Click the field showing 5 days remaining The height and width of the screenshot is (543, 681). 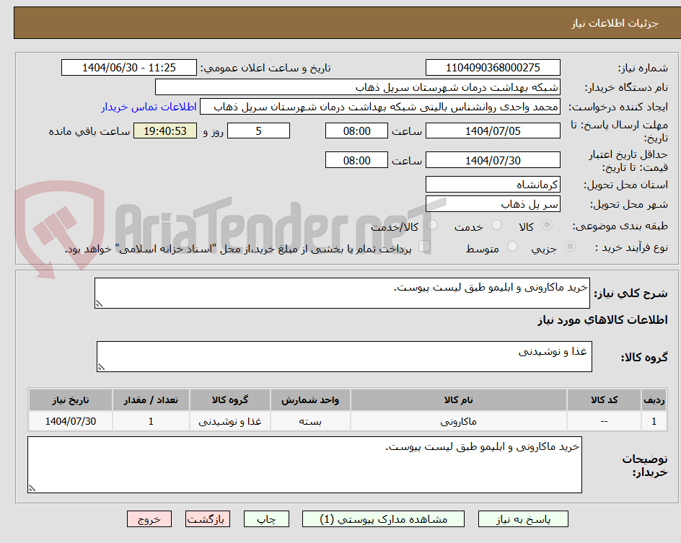click(x=258, y=131)
